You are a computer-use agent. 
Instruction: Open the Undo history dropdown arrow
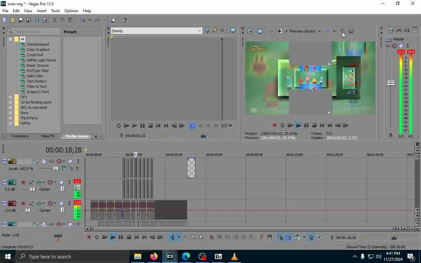89,20
